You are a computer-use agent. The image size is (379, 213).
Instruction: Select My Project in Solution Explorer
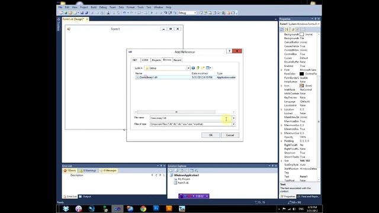(x=184, y=179)
